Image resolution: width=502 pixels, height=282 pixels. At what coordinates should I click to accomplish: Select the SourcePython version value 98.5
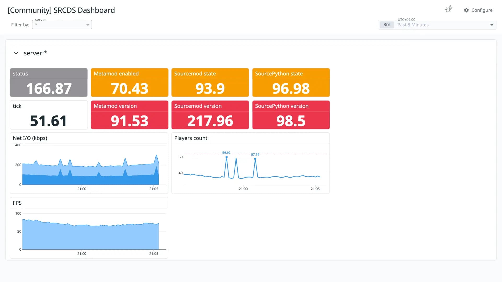tap(291, 121)
